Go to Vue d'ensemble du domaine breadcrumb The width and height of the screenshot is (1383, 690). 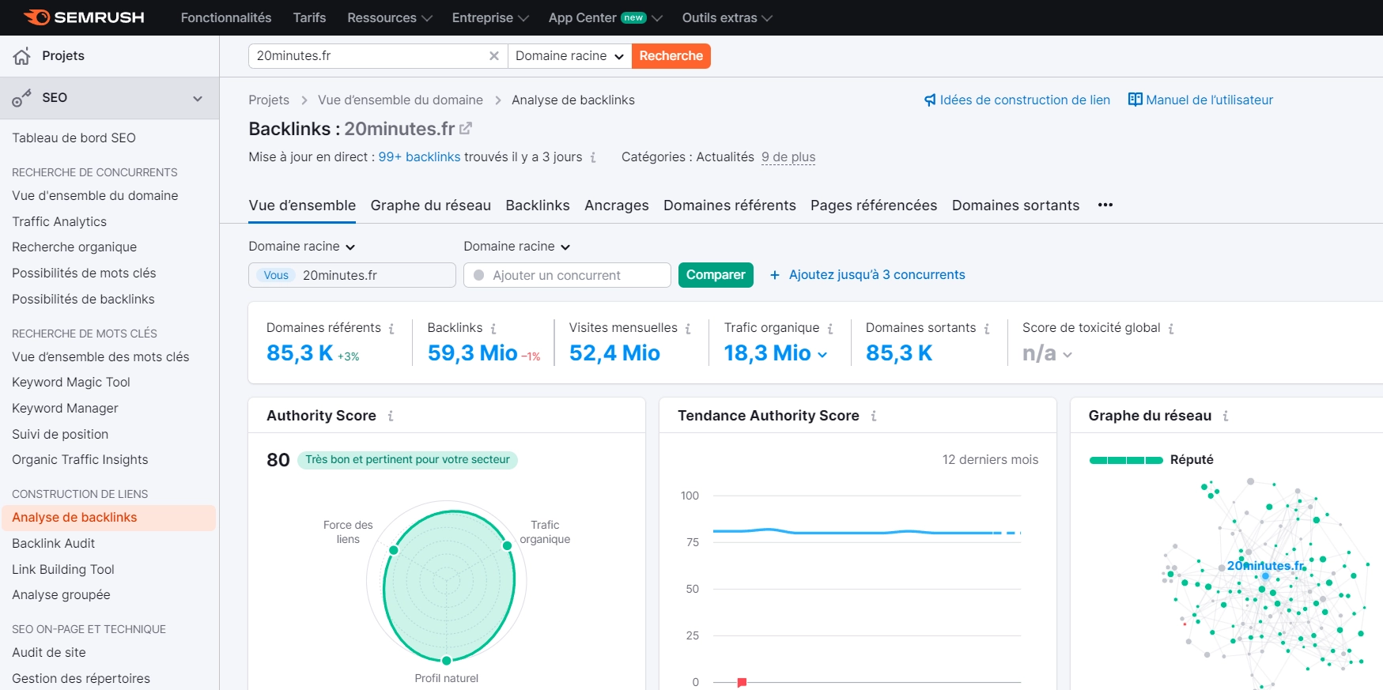(x=400, y=100)
